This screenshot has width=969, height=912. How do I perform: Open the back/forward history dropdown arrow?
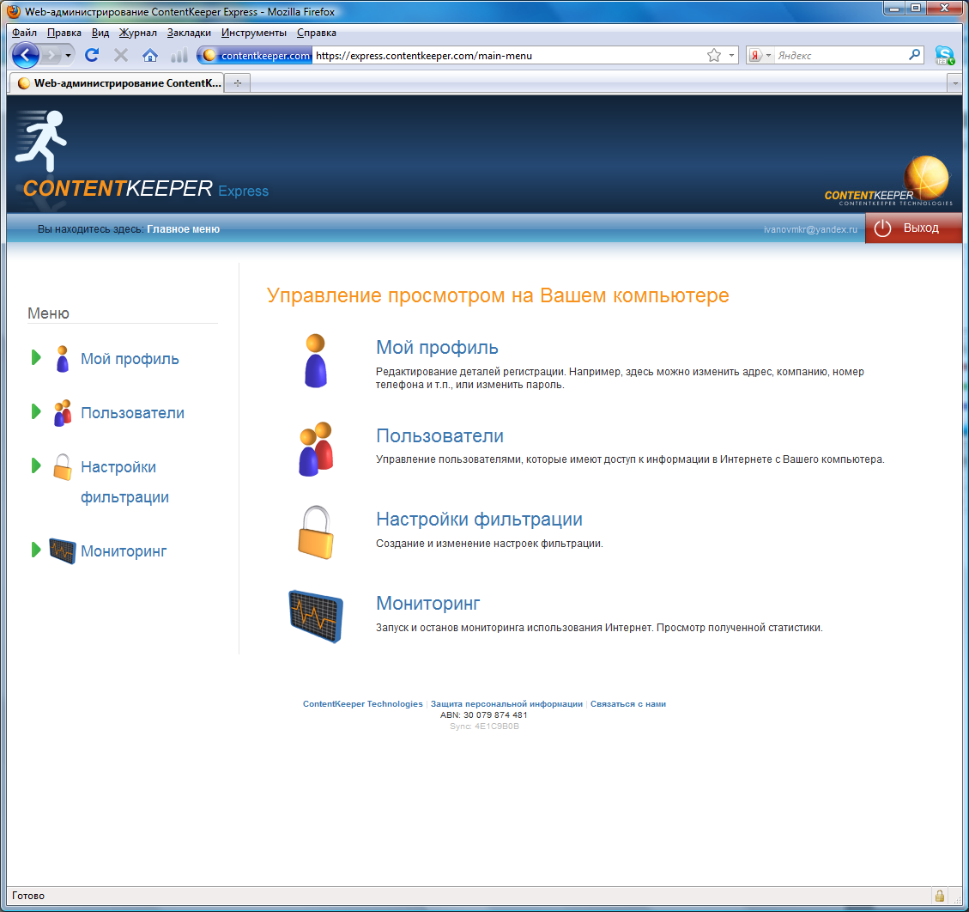click(x=68, y=56)
